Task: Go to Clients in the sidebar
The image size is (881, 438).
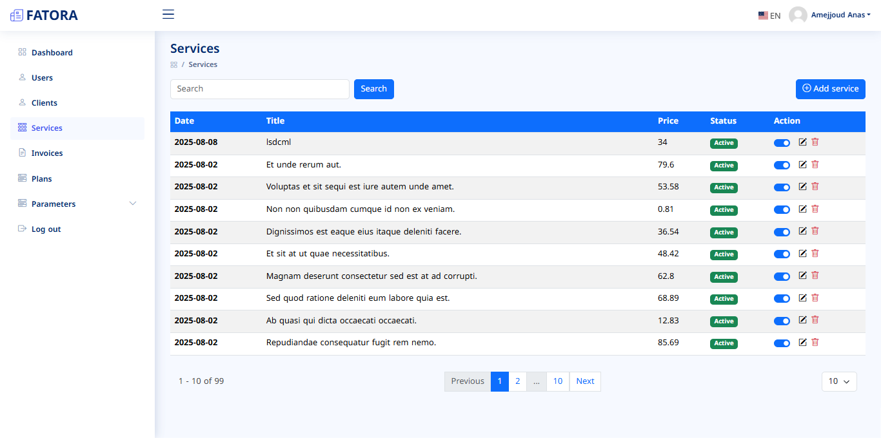Action: click(45, 103)
